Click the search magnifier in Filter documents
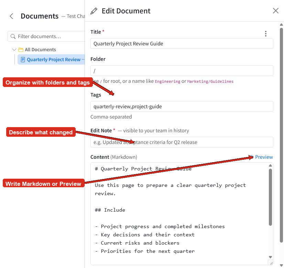 point(13,36)
